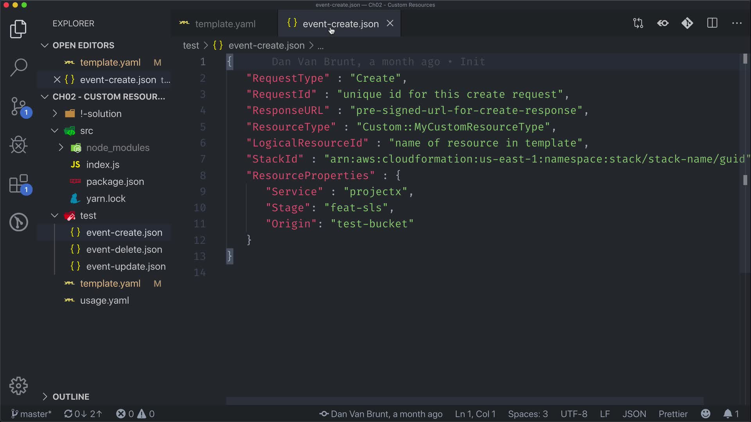This screenshot has height=422, width=751.
Task: Collapse the Open Editors section
Action: [x=83, y=45]
